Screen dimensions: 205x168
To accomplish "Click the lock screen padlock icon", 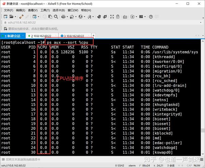I will pos(118,17).
